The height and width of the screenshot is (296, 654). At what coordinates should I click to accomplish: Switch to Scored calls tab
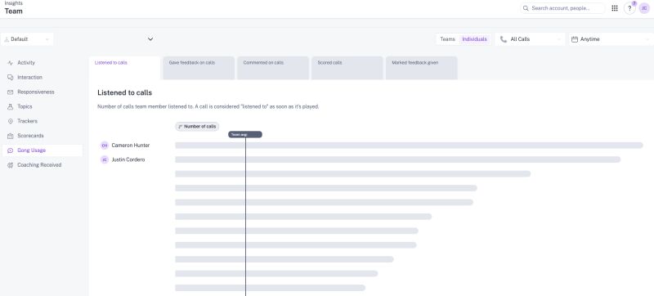pyautogui.click(x=347, y=68)
